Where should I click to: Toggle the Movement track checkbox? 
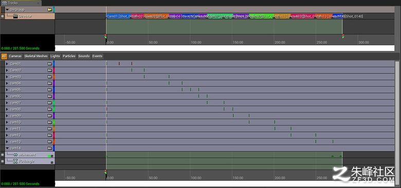pos(3,155)
